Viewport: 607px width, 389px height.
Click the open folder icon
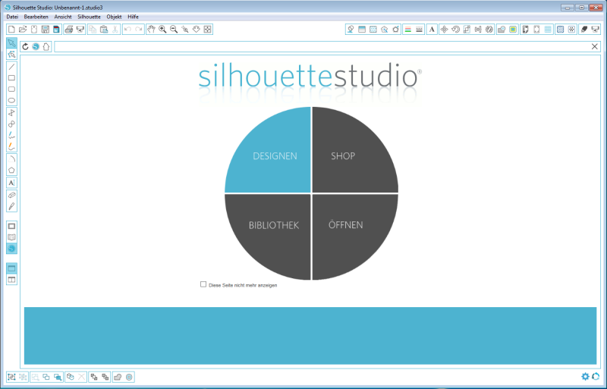[23, 30]
